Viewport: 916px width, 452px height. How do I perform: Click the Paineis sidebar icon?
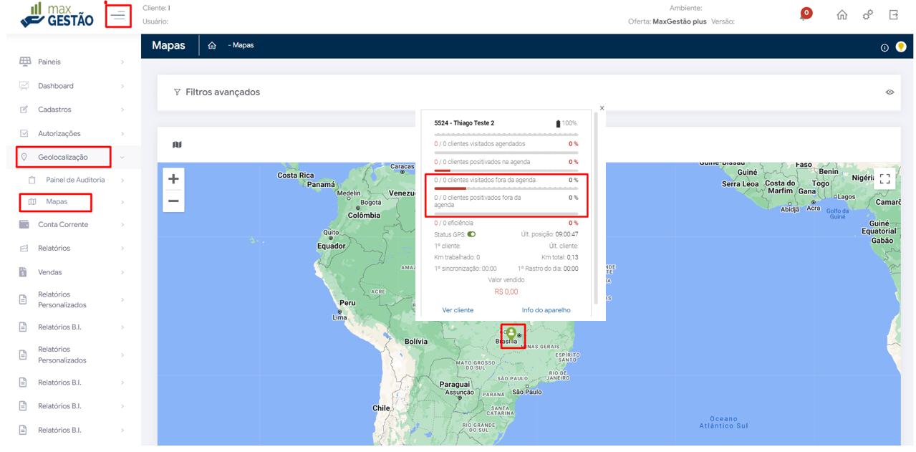(x=25, y=62)
